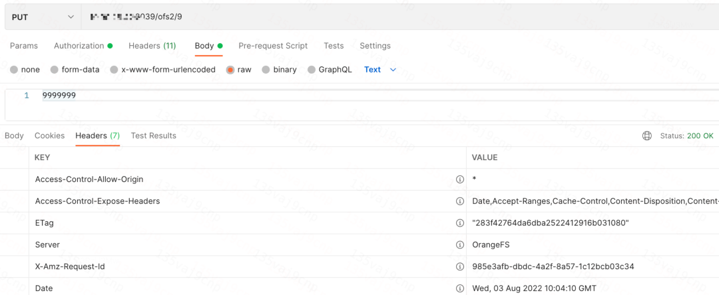The width and height of the screenshot is (719, 295).
Task: Open the PUT method dropdown
Action: (x=43, y=17)
